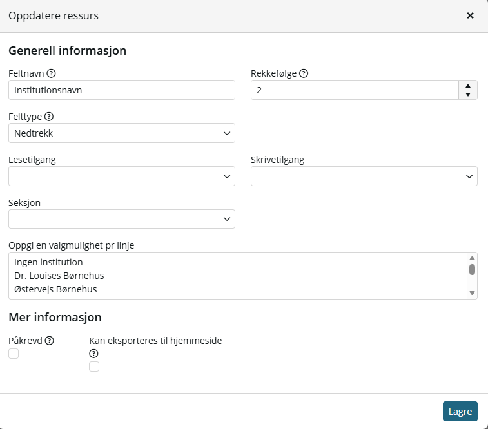
Task: Close the Oppdatere ressurs dialog
Action: [x=470, y=15]
